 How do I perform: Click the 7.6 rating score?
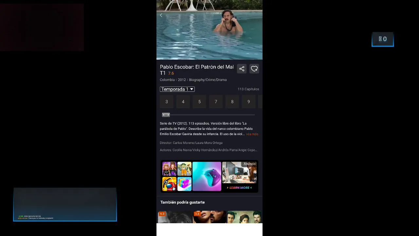tap(171, 73)
